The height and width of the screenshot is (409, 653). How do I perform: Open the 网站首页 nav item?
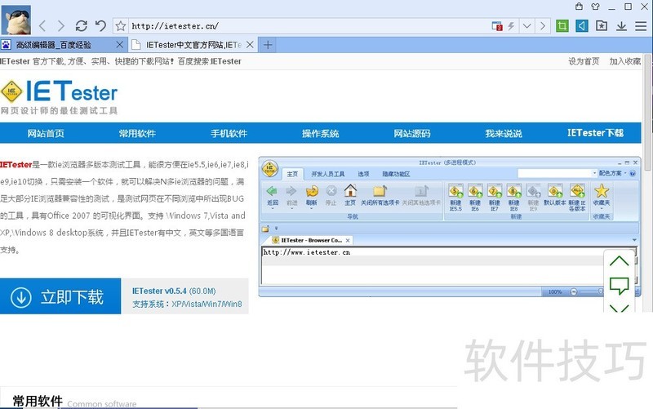point(46,133)
